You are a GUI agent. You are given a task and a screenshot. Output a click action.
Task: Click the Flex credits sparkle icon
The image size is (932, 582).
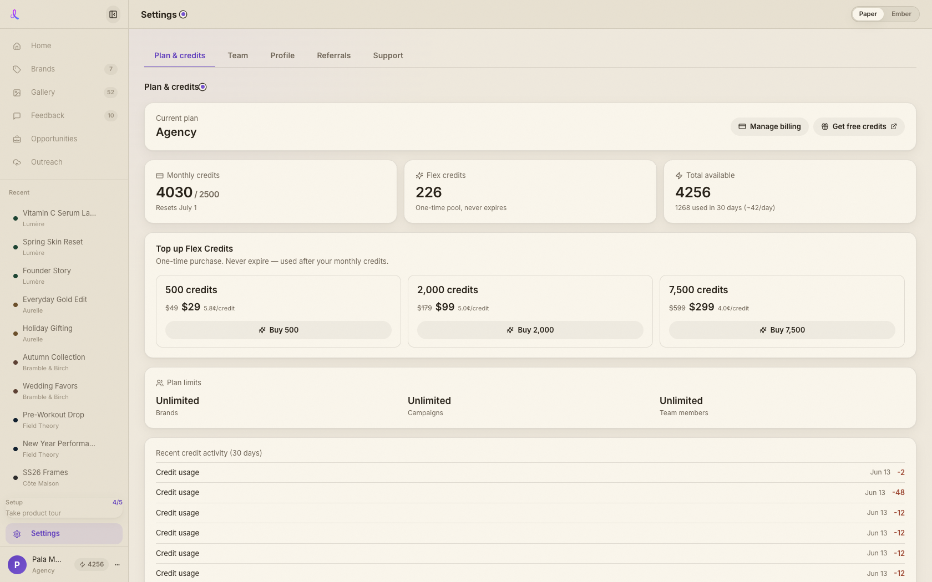pos(419,176)
